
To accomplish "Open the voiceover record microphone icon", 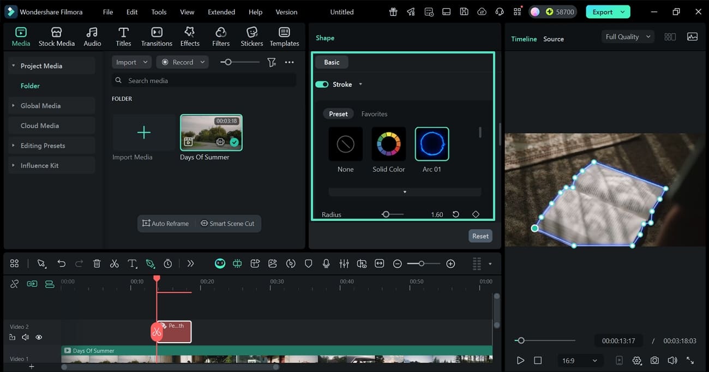I will pyautogui.click(x=326, y=263).
